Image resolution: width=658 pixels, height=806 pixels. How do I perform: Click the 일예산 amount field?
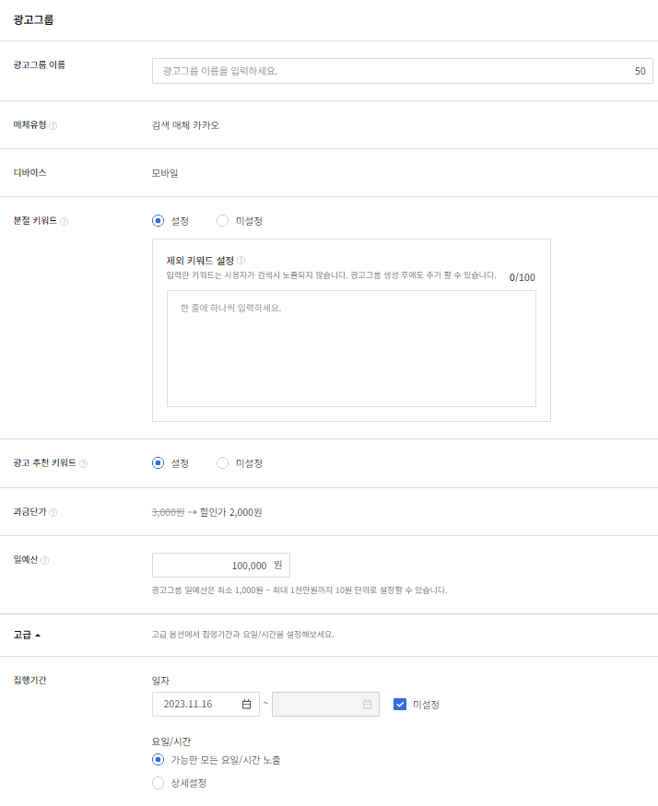pyautogui.click(x=214, y=566)
